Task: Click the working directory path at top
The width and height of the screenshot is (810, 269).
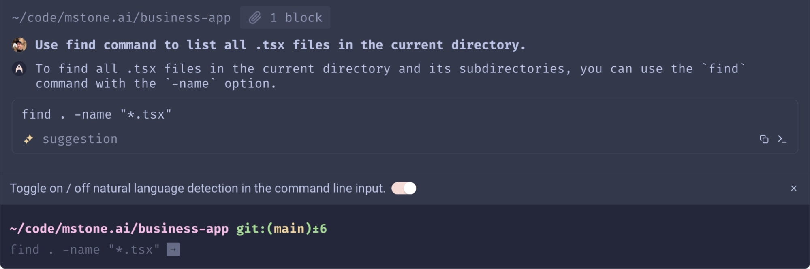Action: [x=121, y=18]
